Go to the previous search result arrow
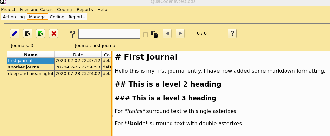This screenshot has height=136, width=330. click(x=167, y=33)
